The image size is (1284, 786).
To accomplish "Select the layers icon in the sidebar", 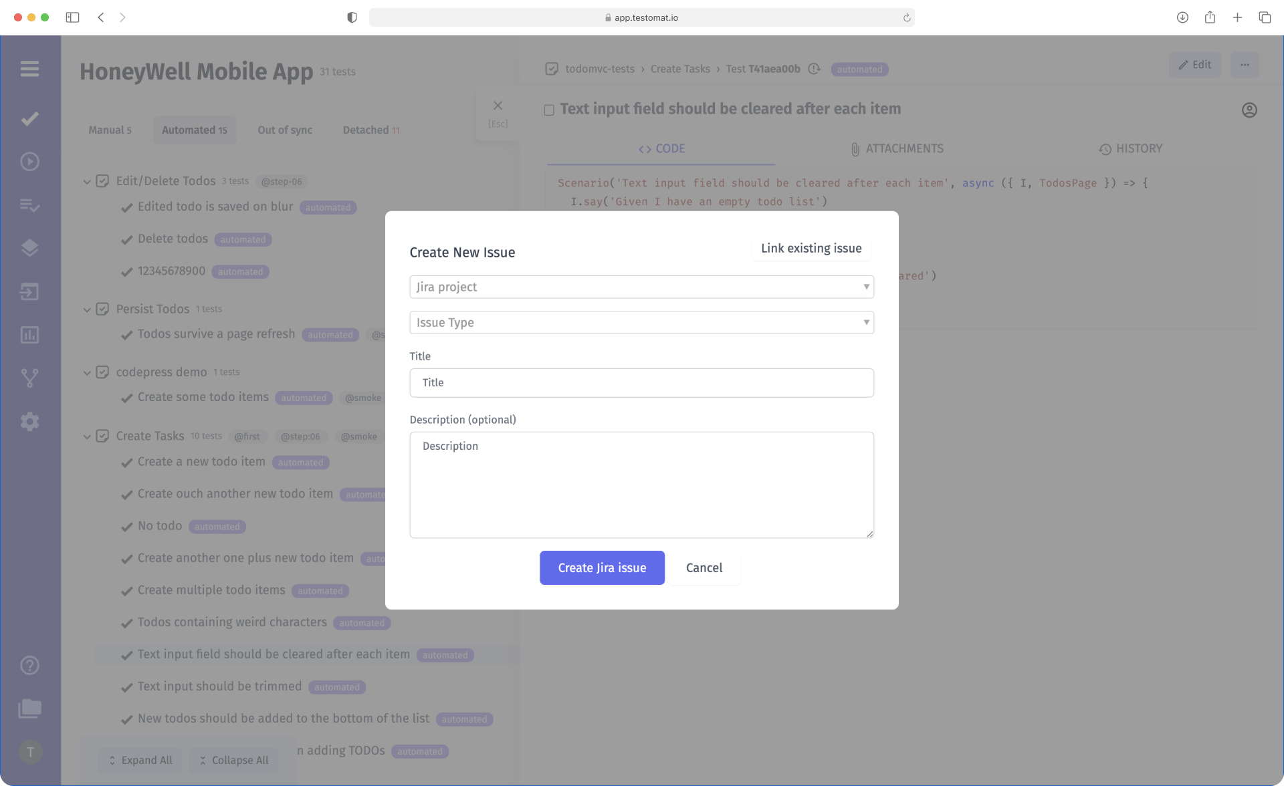I will coord(30,247).
